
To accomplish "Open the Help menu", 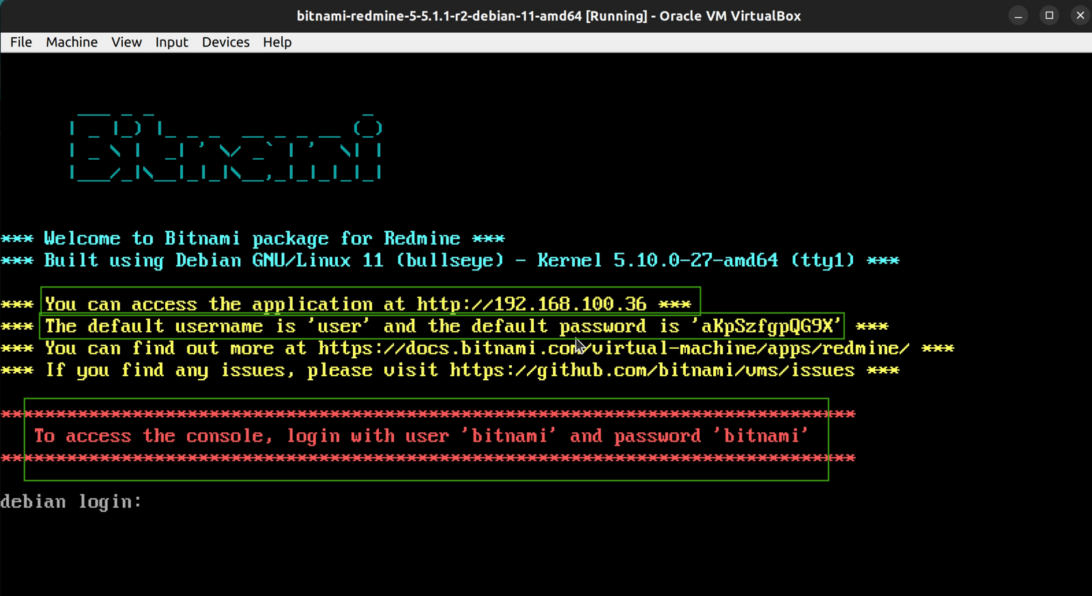I will [x=277, y=42].
